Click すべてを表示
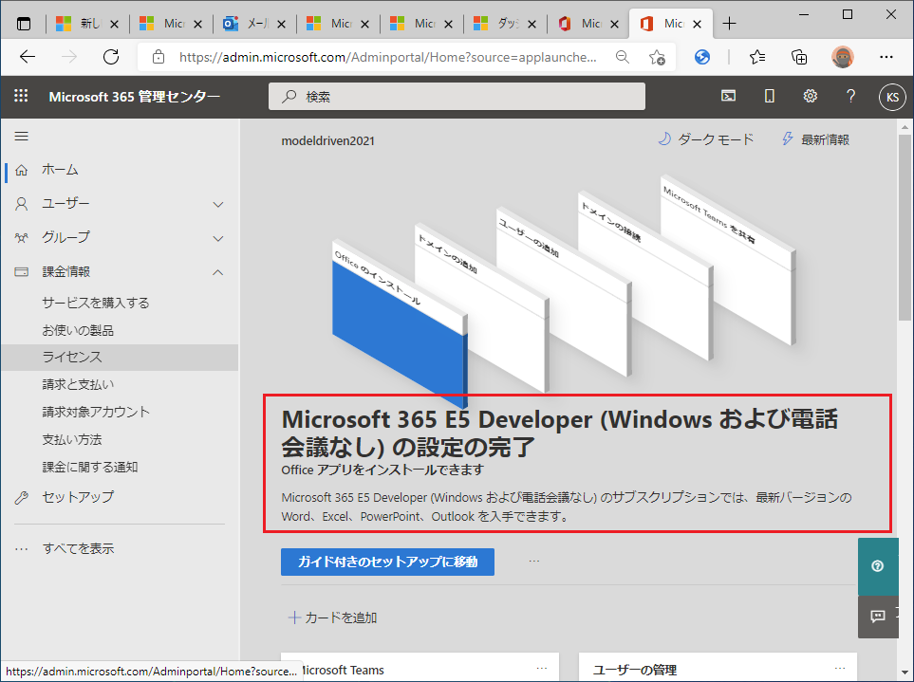This screenshot has width=914, height=682. pyautogui.click(x=78, y=548)
